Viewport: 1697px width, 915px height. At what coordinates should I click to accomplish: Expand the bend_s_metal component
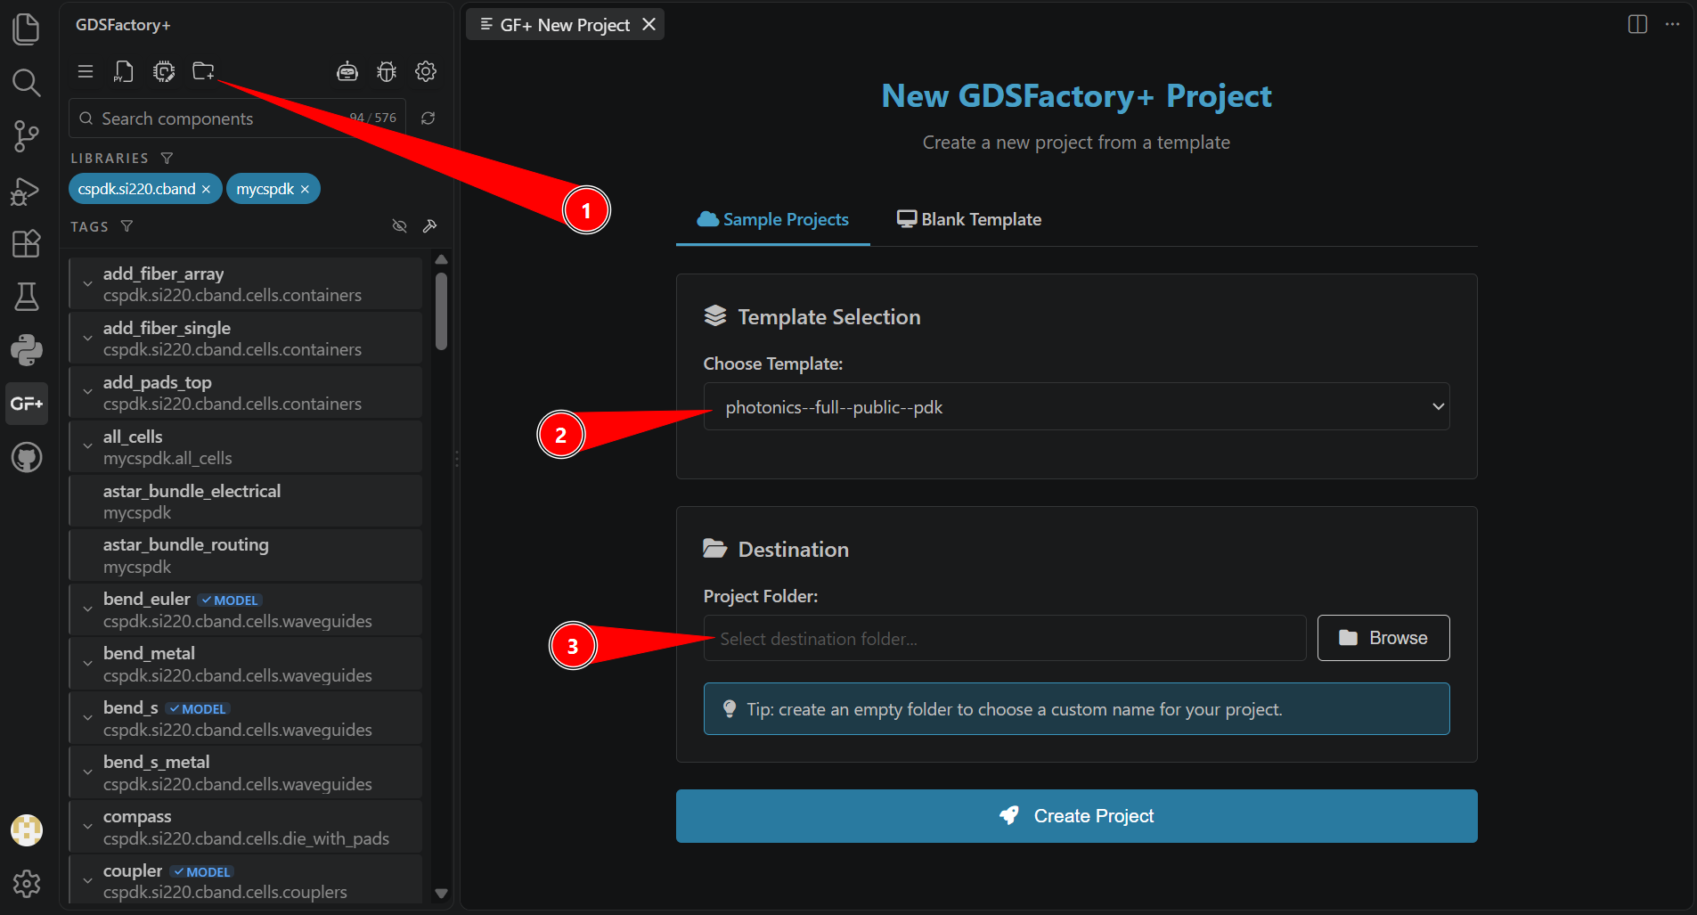point(87,772)
